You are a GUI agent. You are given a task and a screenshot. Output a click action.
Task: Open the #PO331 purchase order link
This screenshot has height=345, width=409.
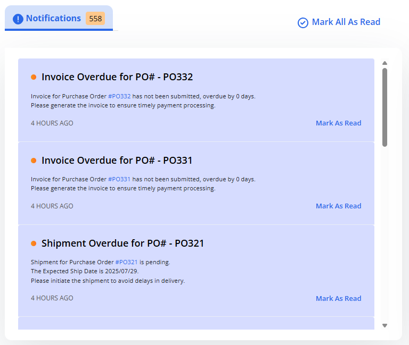coord(119,179)
